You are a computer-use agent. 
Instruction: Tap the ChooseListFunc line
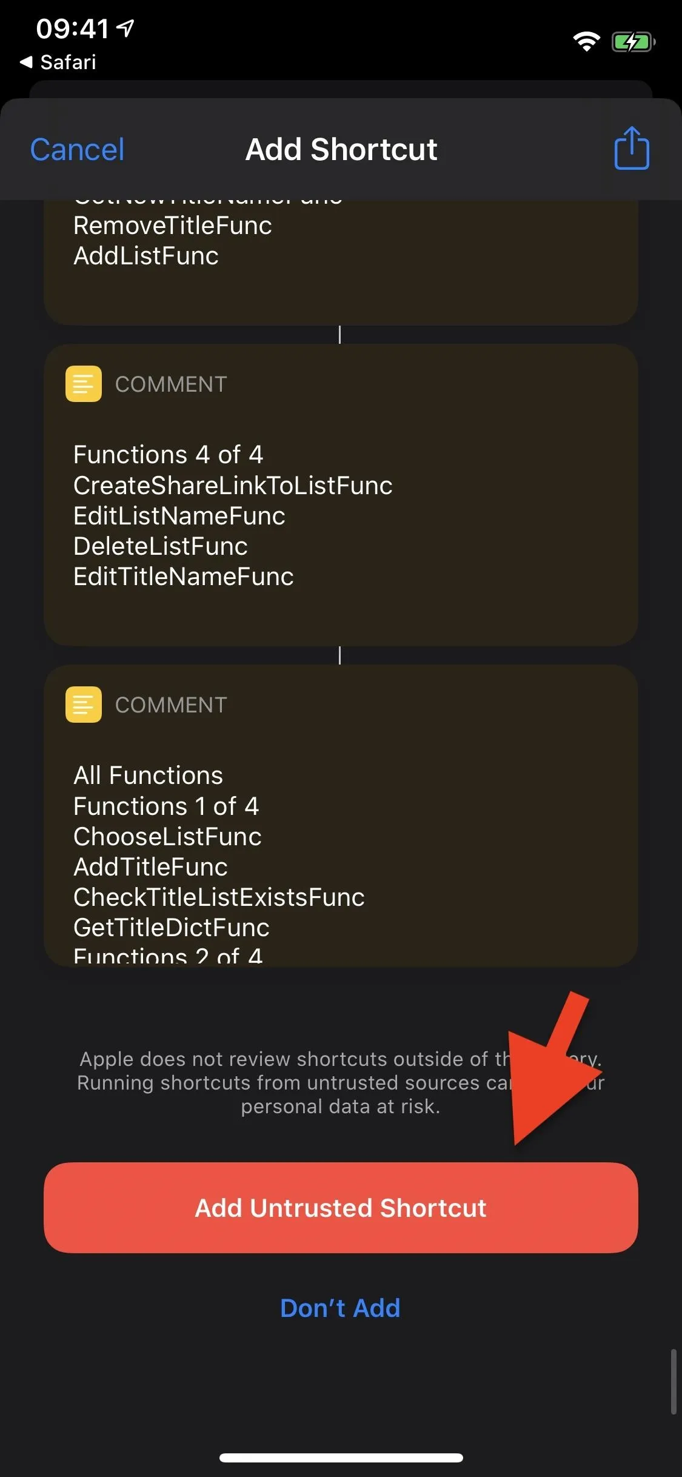pos(167,837)
